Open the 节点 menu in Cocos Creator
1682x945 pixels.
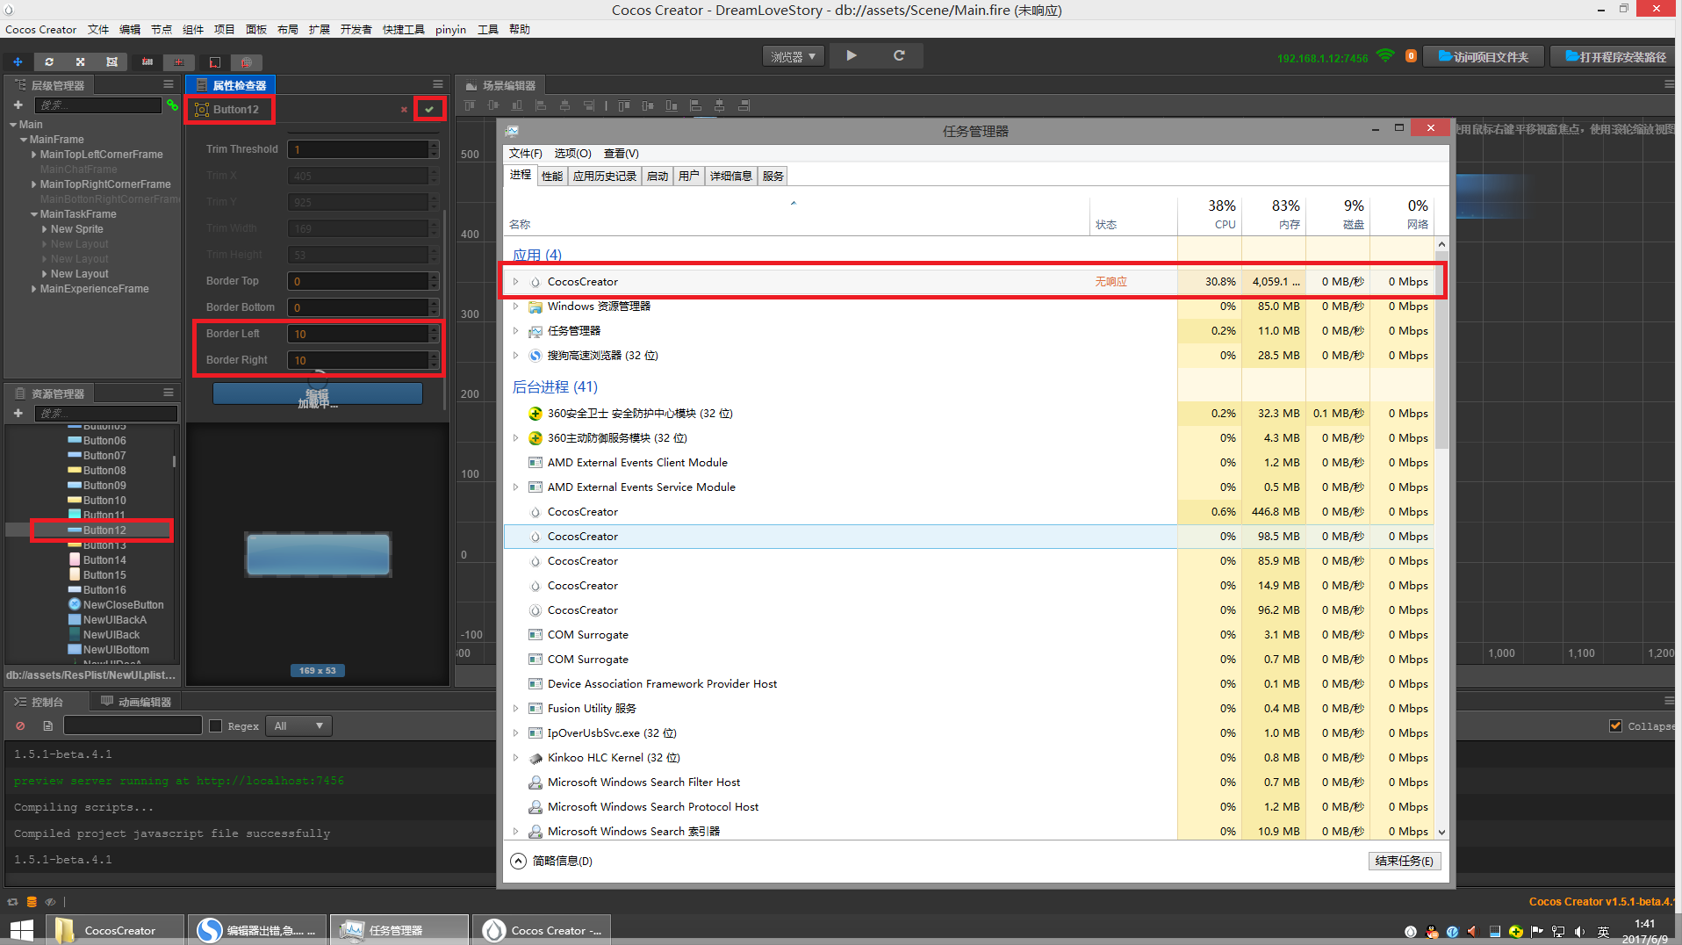pyautogui.click(x=162, y=30)
